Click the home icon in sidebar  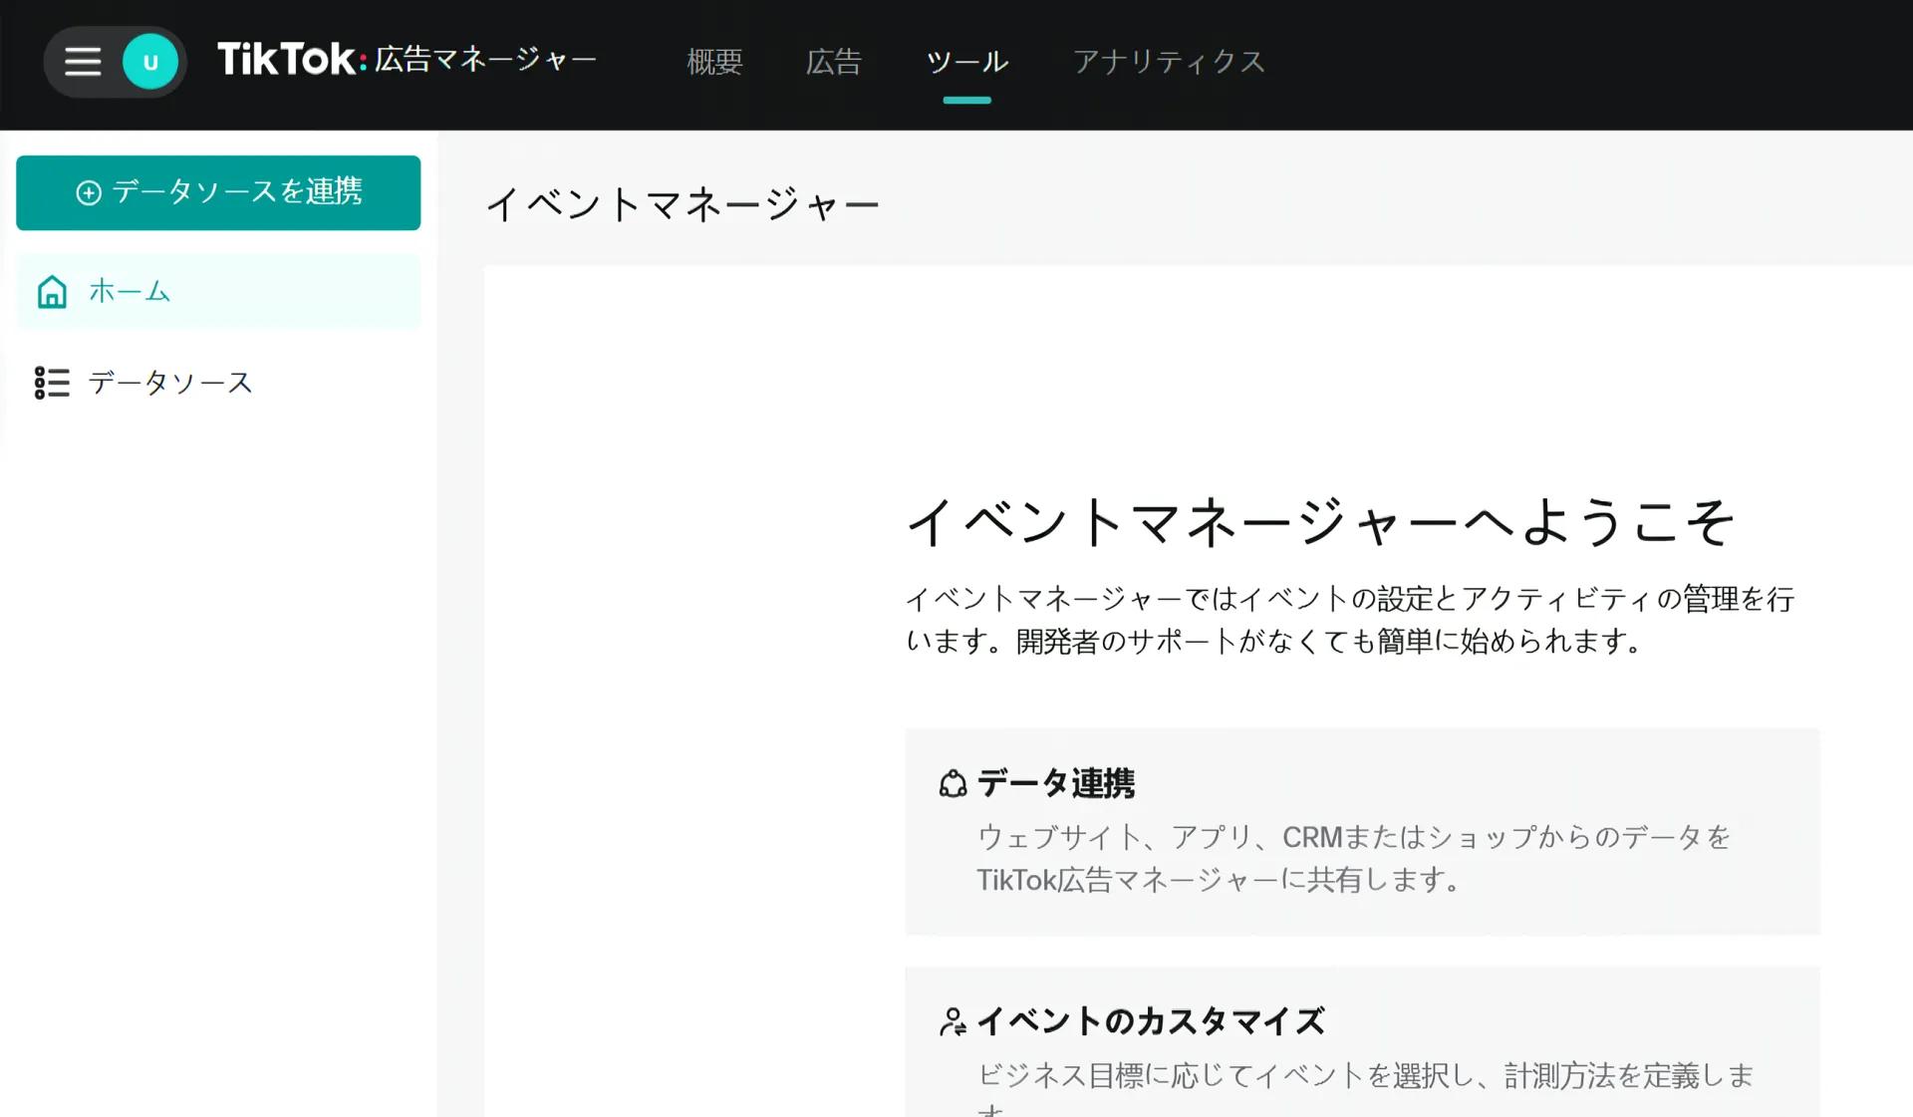[x=52, y=292]
